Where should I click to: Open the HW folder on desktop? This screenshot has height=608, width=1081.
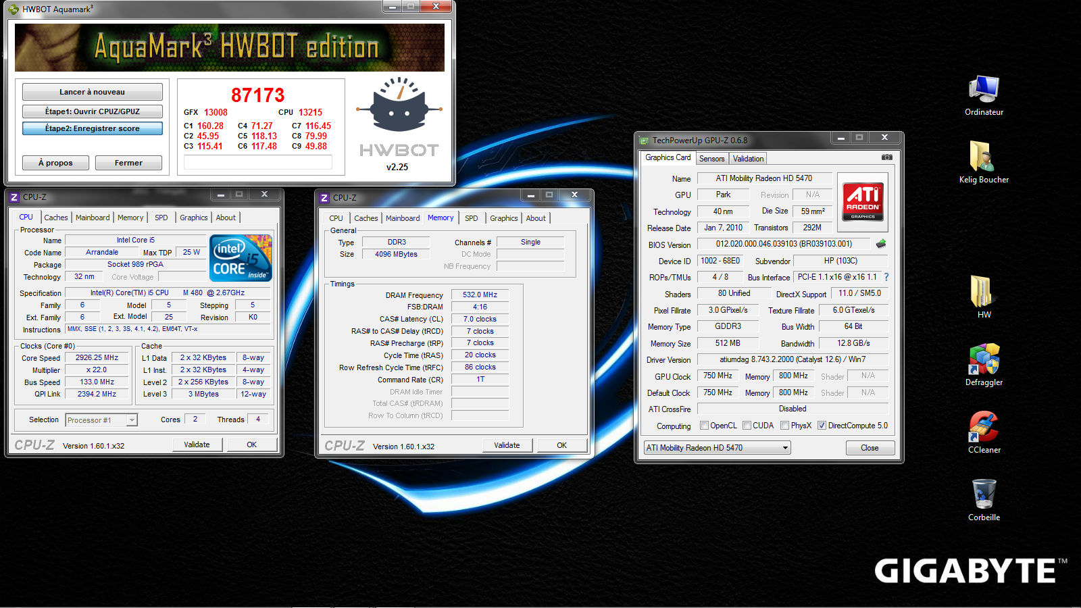tap(984, 297)
